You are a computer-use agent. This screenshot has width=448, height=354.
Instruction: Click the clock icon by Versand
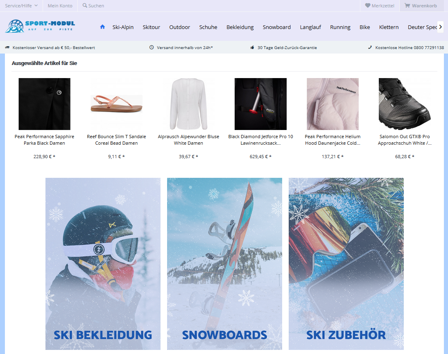coord(152,47)
